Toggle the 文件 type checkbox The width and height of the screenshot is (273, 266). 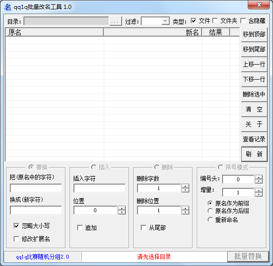194,21
